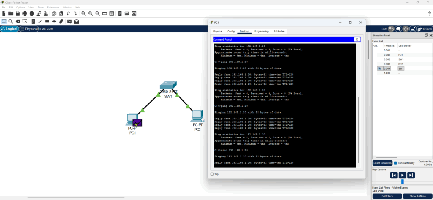This screenshot has width=433, height=200.
Task: Select the Inspect magnifying glass tool
Action: click(11, 21)
